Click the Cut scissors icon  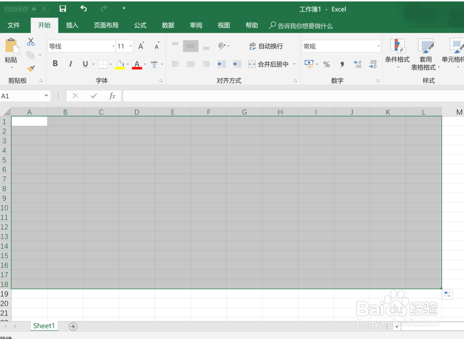tap(31, 42)
